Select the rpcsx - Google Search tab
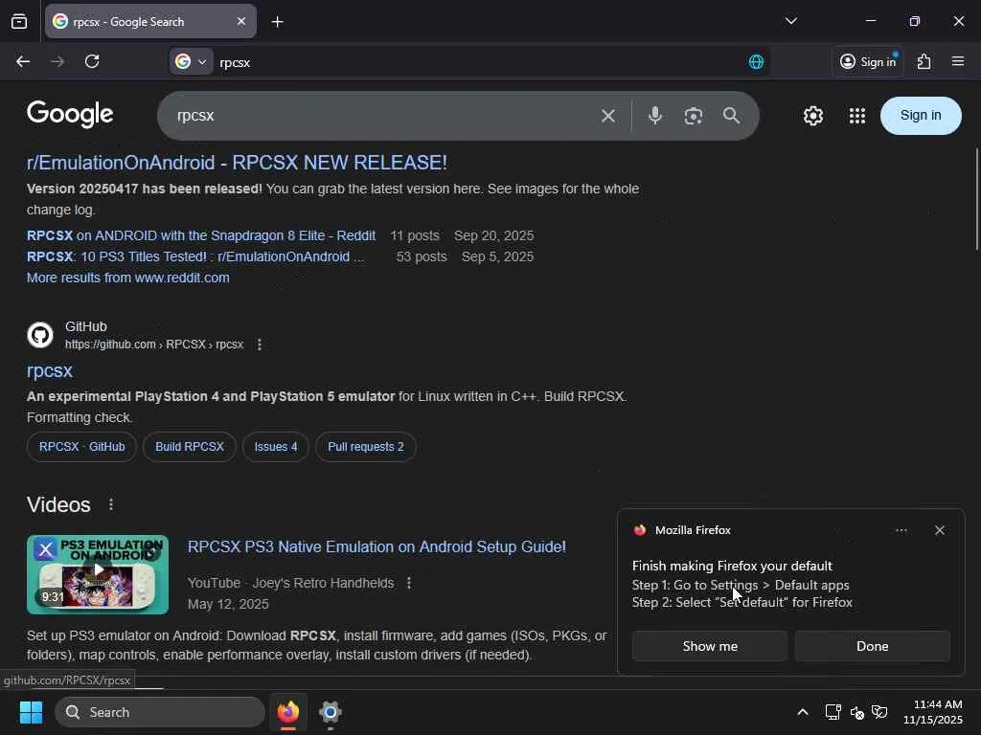This screenshot has width=981, height=735. click(x=150, y=22)
